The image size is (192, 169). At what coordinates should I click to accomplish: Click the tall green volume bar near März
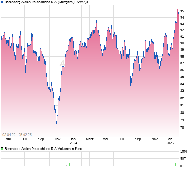pyautogui.click(x=89, y=163)
